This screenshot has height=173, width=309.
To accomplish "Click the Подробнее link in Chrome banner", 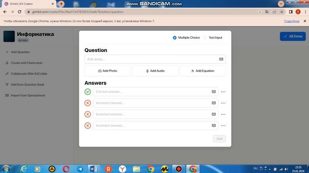I will coord(292,21).
